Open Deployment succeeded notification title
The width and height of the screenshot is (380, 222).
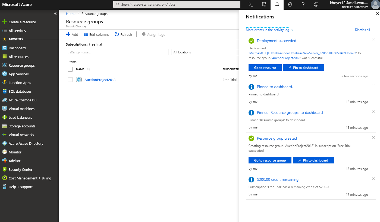pos(277,41)
